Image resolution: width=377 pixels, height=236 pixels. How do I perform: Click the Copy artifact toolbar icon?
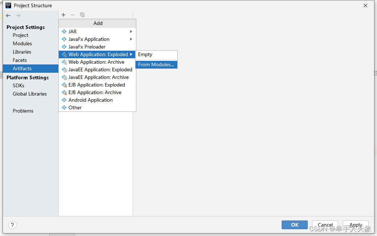[x=82, y=15]
